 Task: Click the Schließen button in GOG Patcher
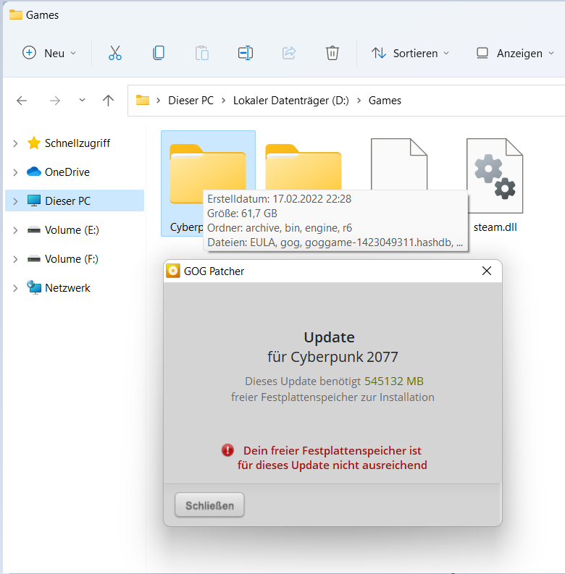coord(209,505)
